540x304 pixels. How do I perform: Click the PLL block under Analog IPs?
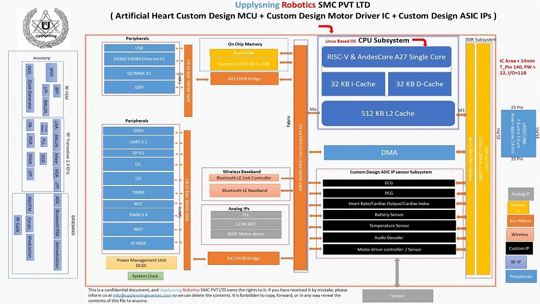click(x=246, y=214)
